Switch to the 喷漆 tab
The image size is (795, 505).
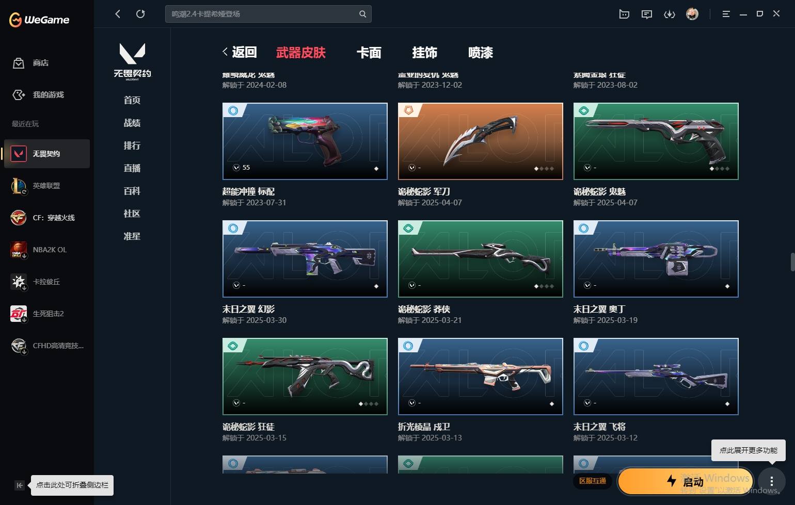[480, 53]
